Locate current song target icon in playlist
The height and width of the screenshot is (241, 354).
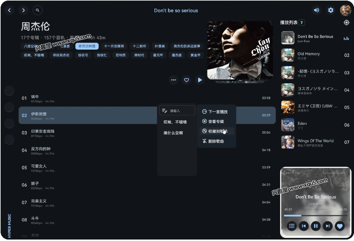click(347, 22)
